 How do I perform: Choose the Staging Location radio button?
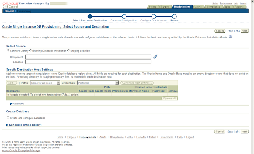[69, 50]
